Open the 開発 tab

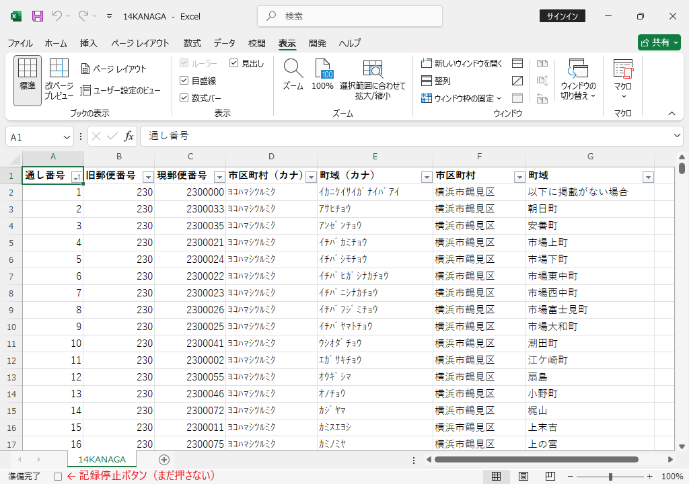coord(318,43)
